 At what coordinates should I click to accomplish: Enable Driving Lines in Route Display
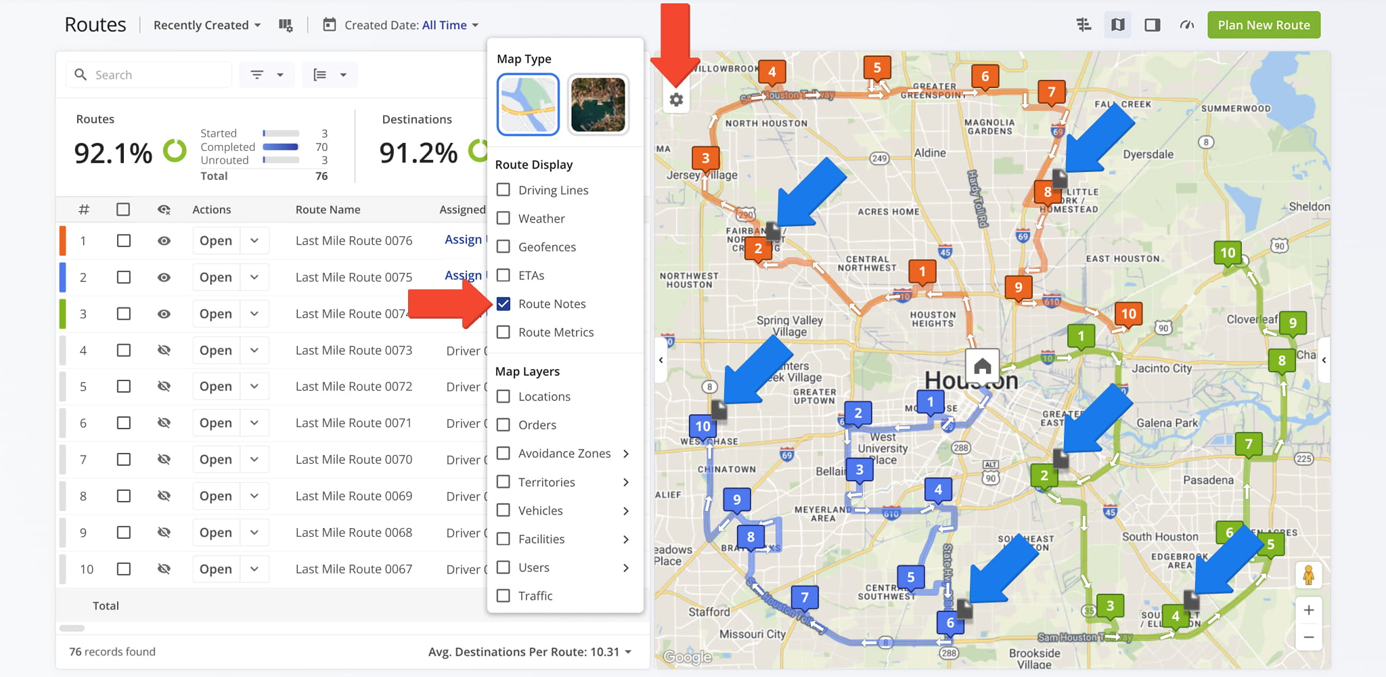click(504, 190)
